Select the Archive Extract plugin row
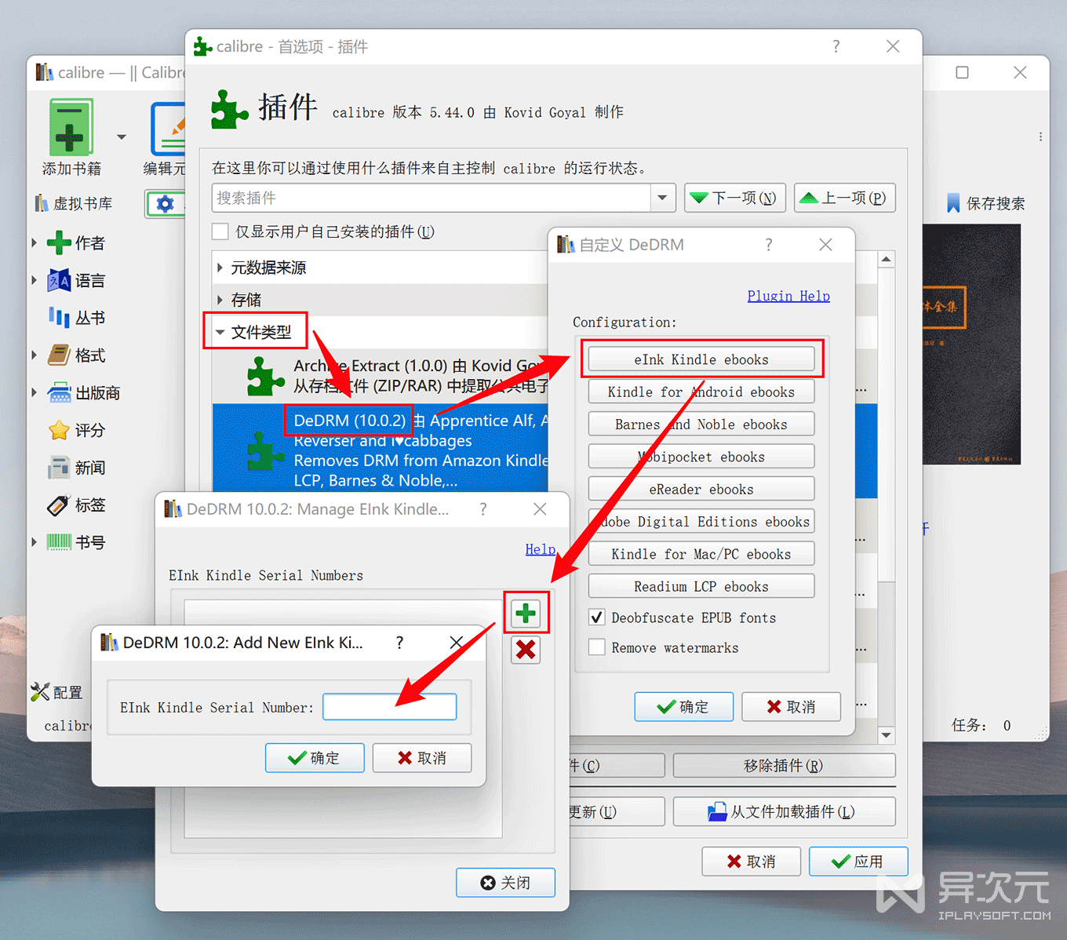This screenshot has width=1067, height=940. (x=381, y=376)
